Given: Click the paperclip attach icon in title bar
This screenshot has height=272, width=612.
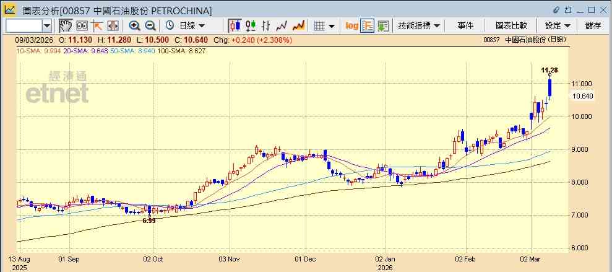Looking at the screenshot, I should [556, 10].
